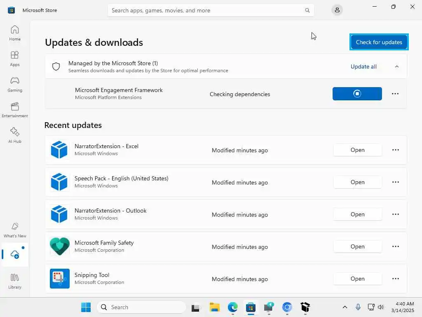Collapse the Managed by Microsoft Store section
The image size is (422, 317).
pos(397,66)
